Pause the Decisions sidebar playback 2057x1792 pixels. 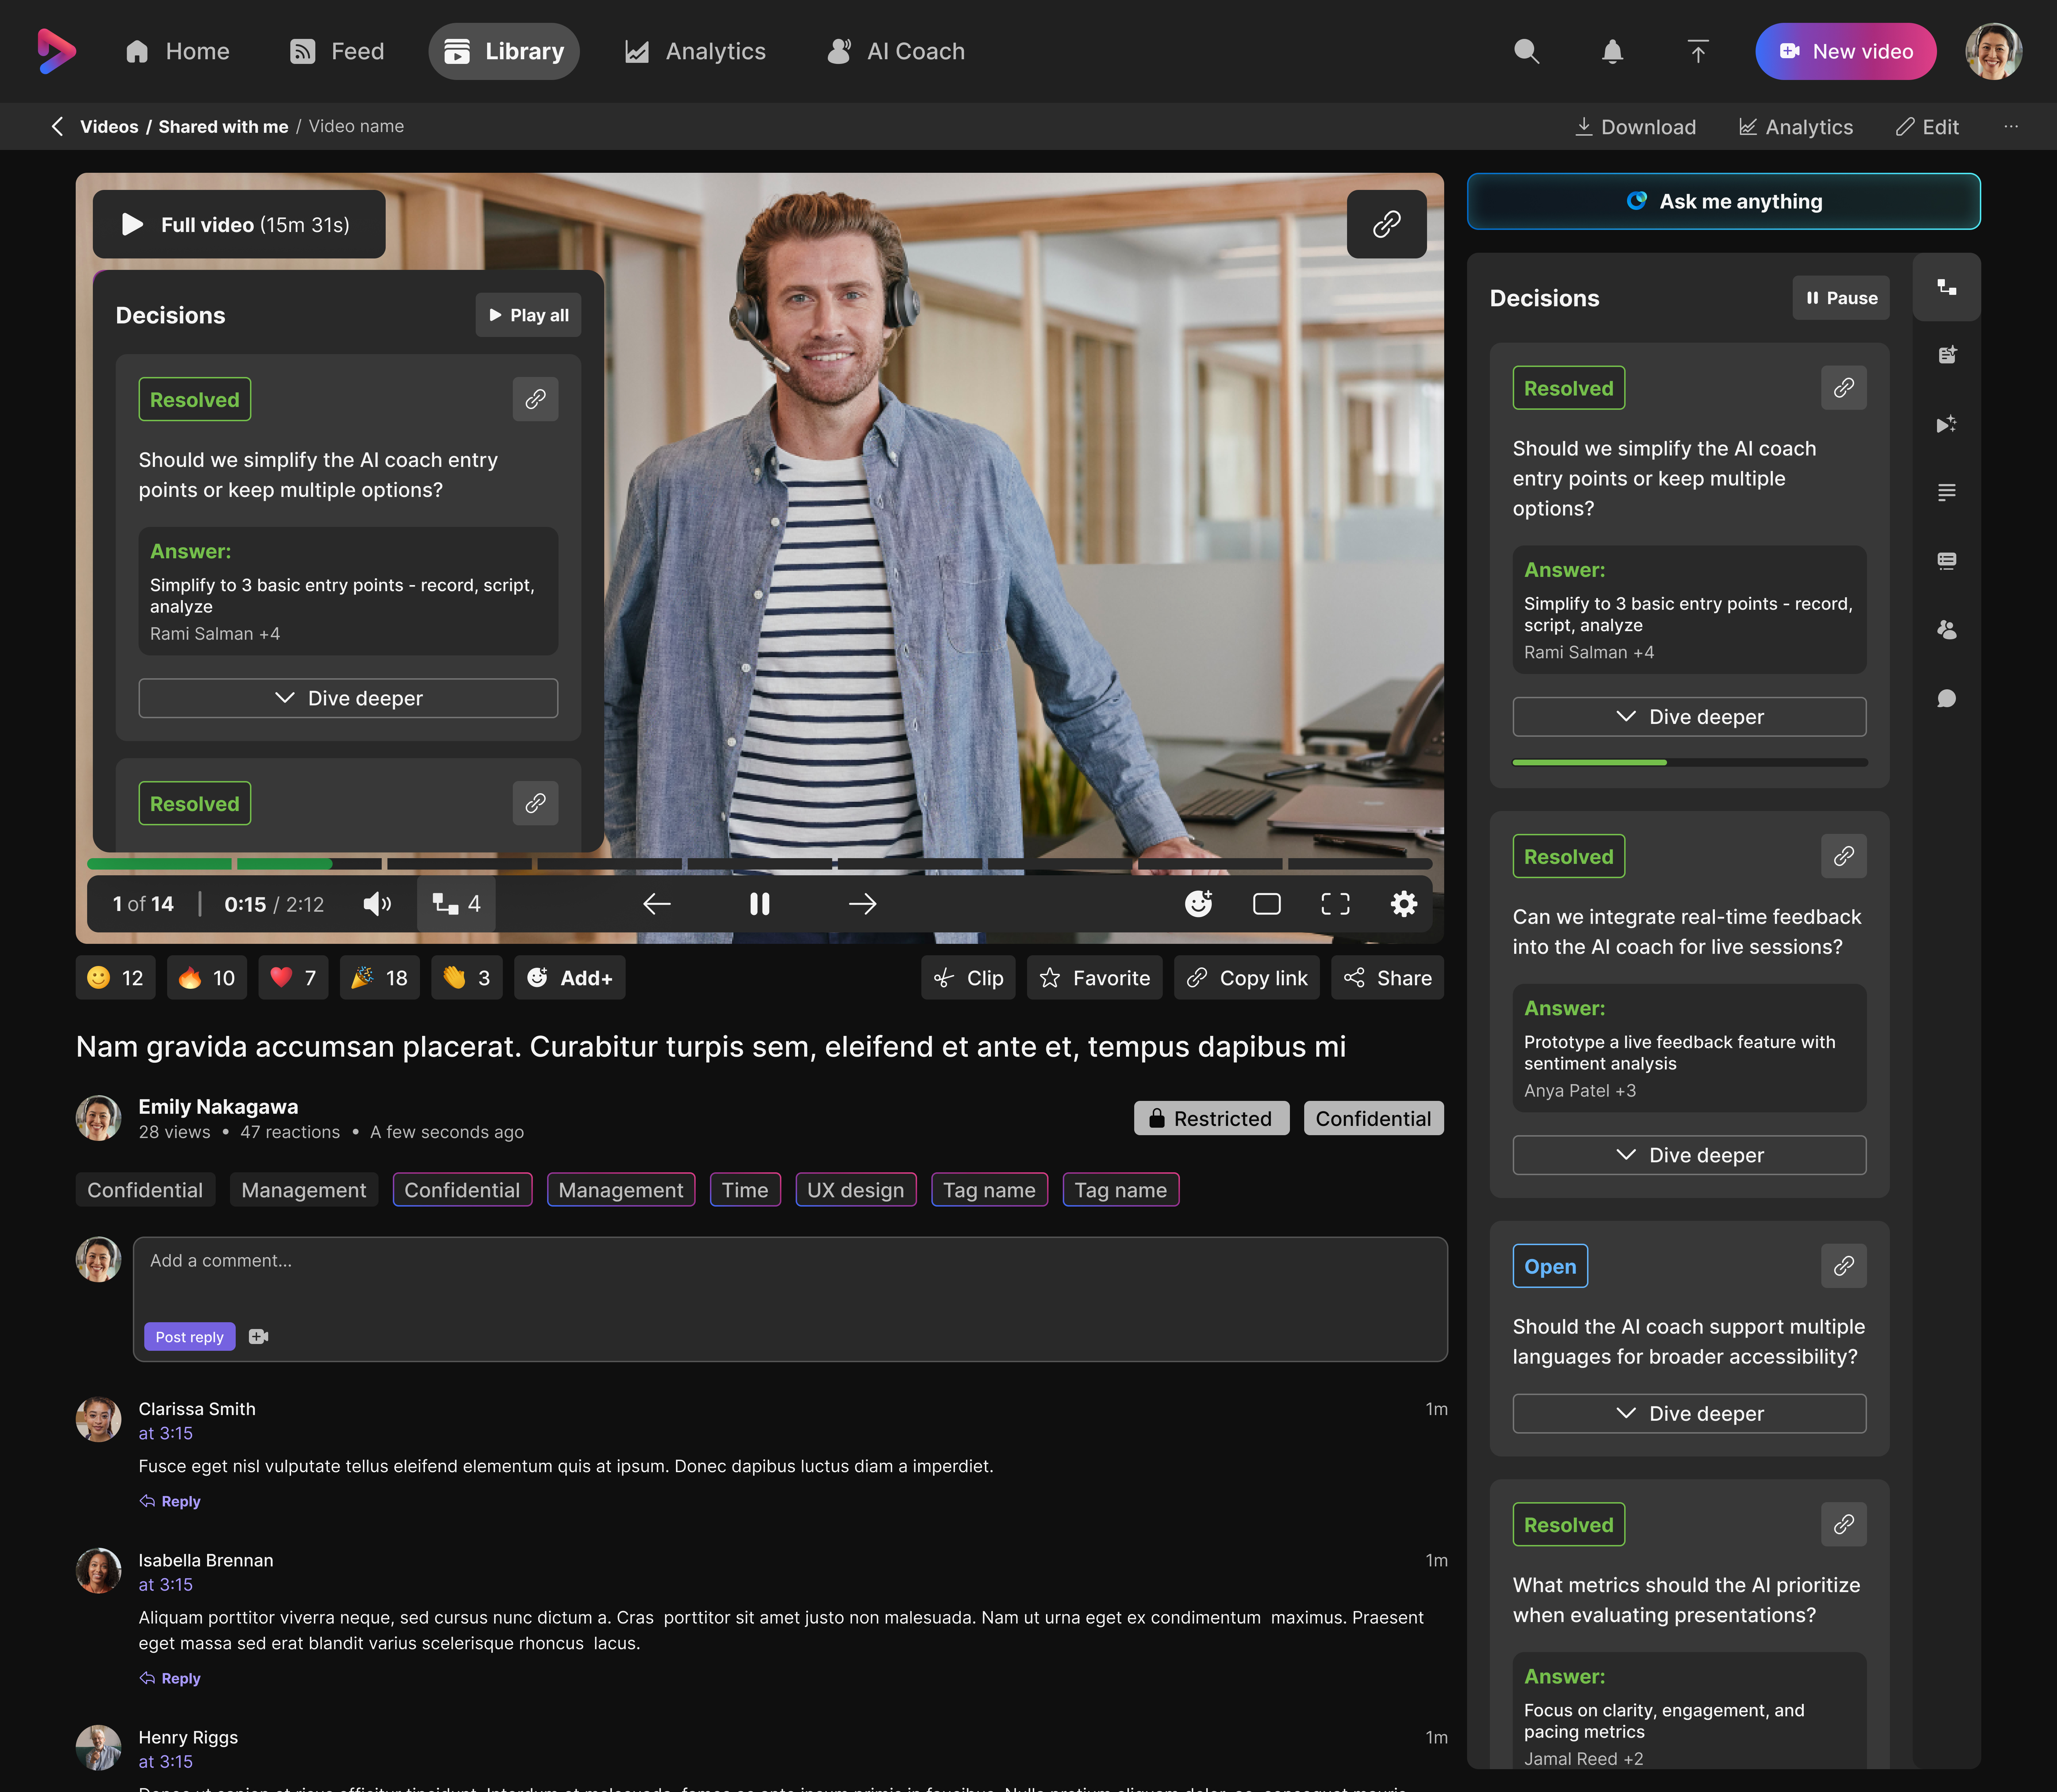1841,298
